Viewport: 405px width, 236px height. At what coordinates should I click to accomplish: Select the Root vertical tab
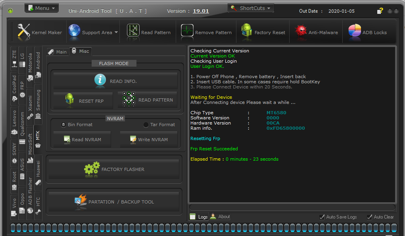click(14, 180)
